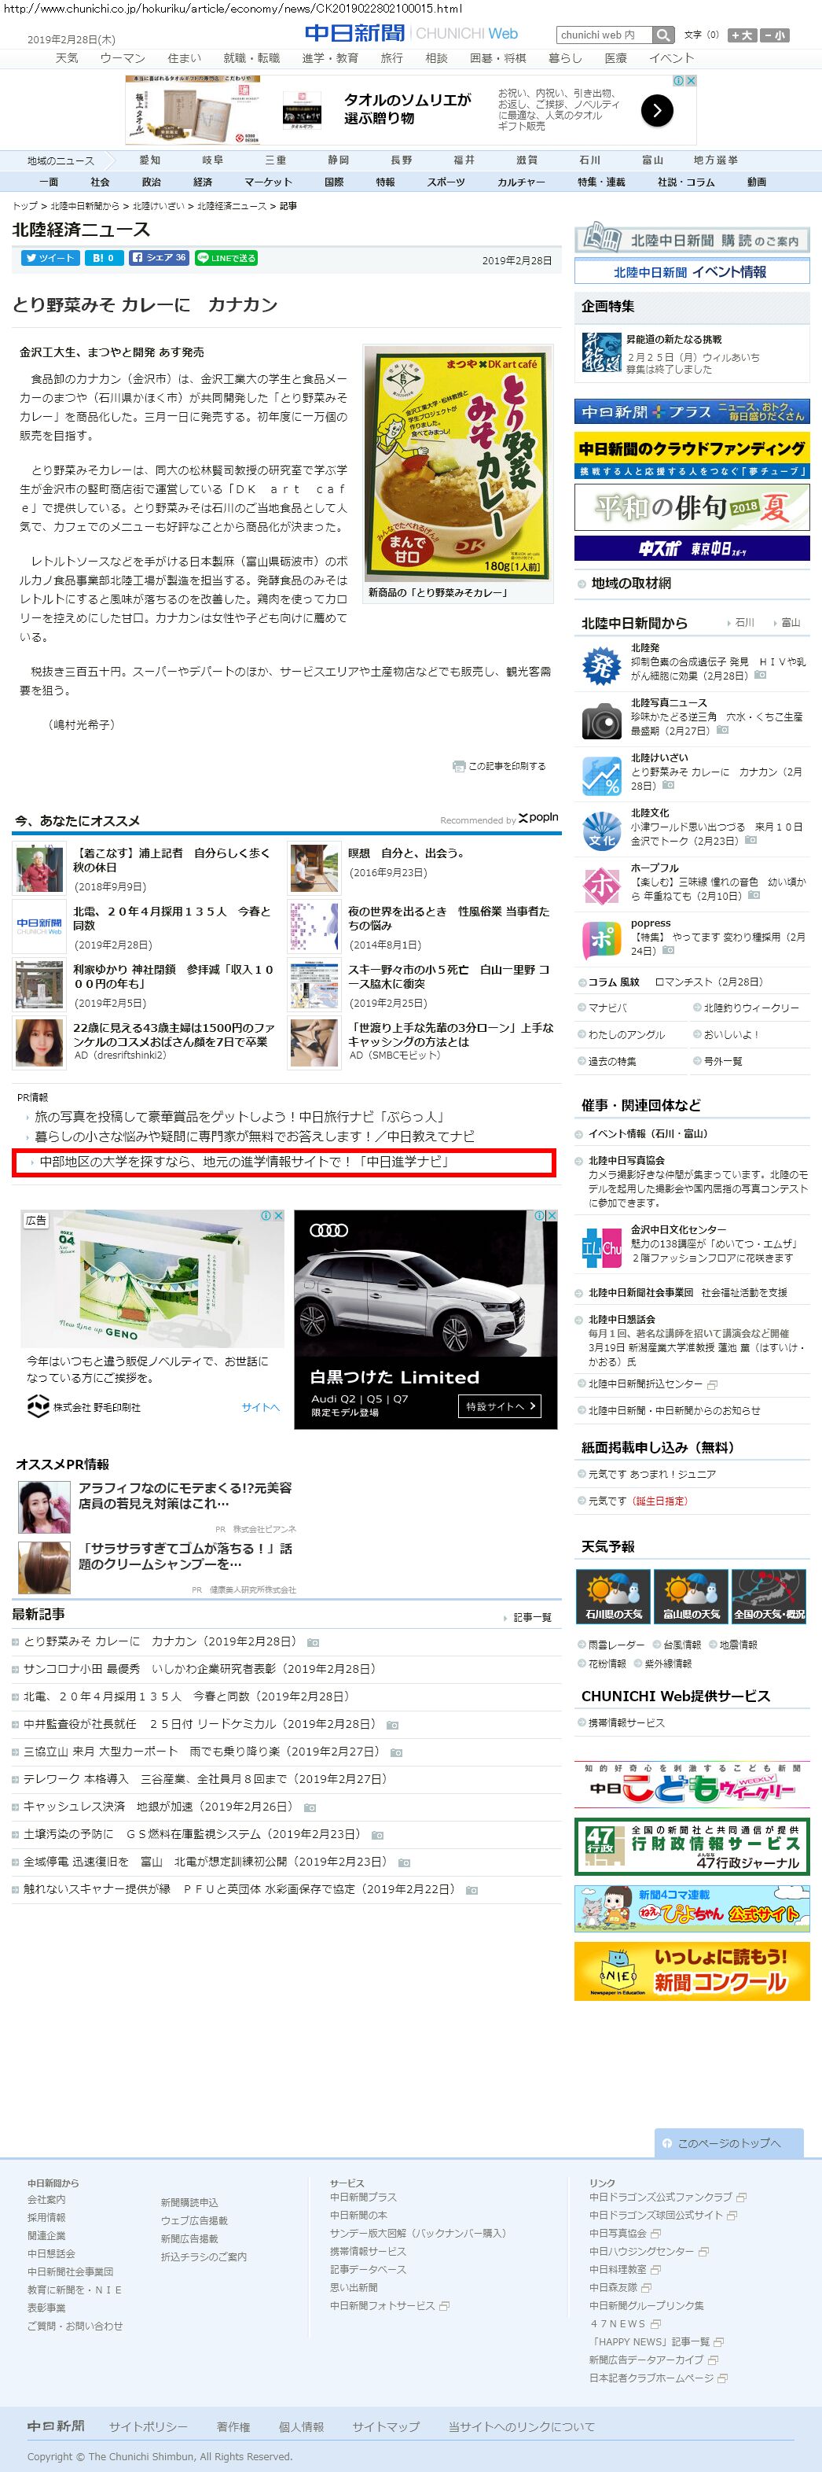822x2472 pixels.
Task: Open 石川県の天気 weather forecast thumbnail
Action: click(613, 1595)
